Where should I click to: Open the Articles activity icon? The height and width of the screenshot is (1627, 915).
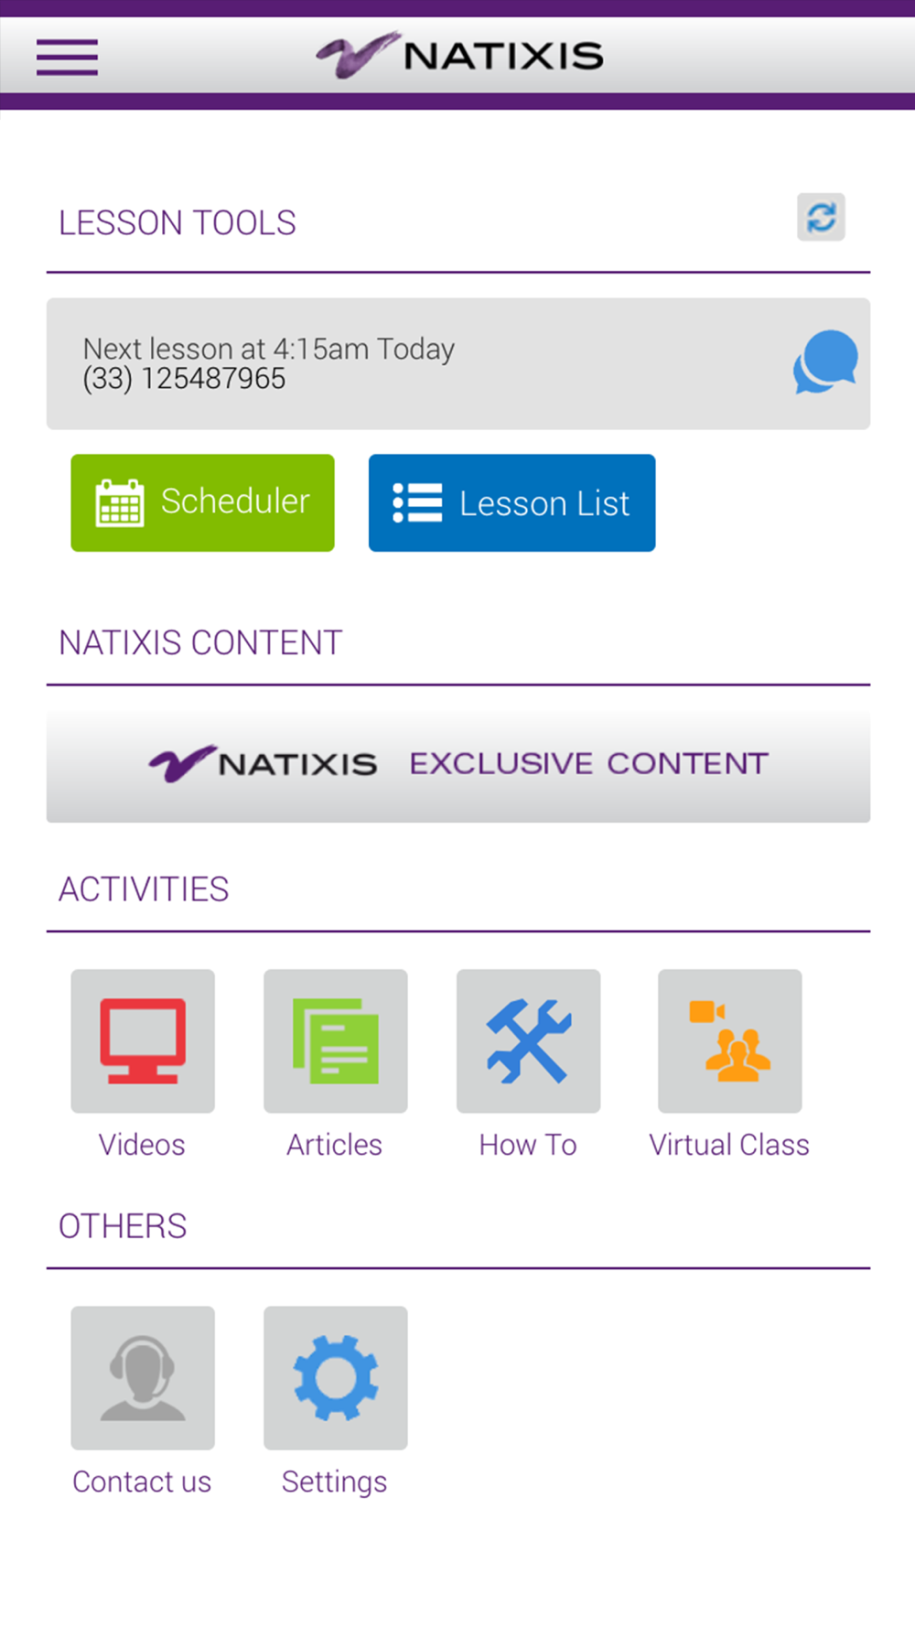(336, 1041)
